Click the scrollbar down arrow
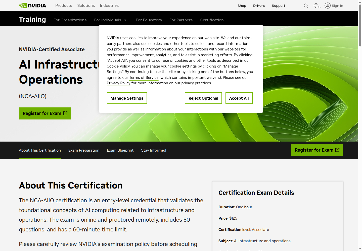Screen dimensions: 362x251 [360, 249]
